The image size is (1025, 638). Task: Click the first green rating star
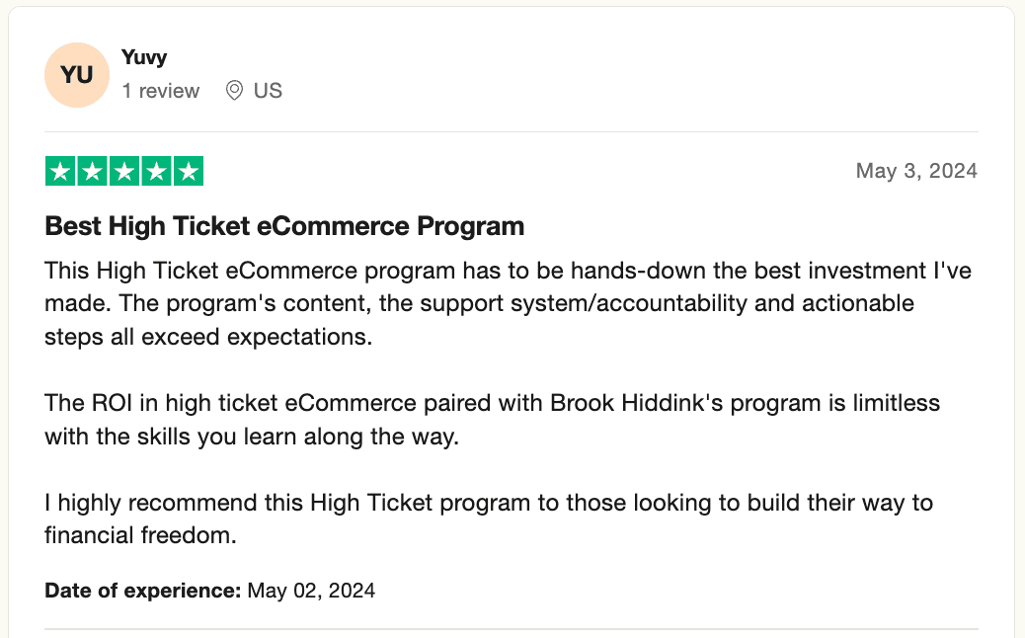click(x=61, y=172)
